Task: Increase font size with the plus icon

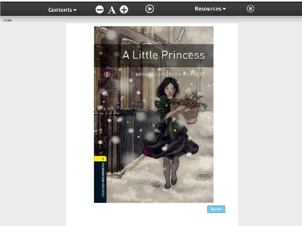Action: click(x=124, y=10)
